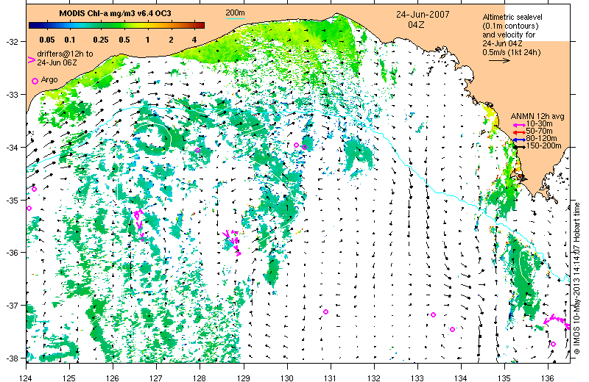
Task: Click the 0.05 color bar value
Action: coord(47,40)
